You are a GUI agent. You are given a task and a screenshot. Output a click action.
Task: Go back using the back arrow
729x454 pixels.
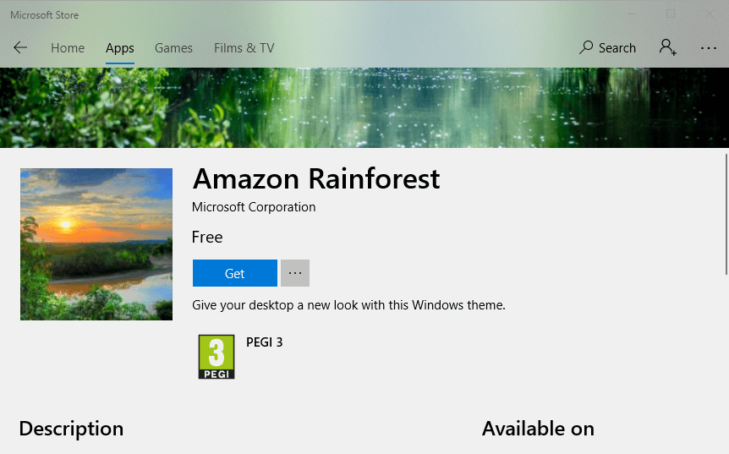(x=20, y=48)
